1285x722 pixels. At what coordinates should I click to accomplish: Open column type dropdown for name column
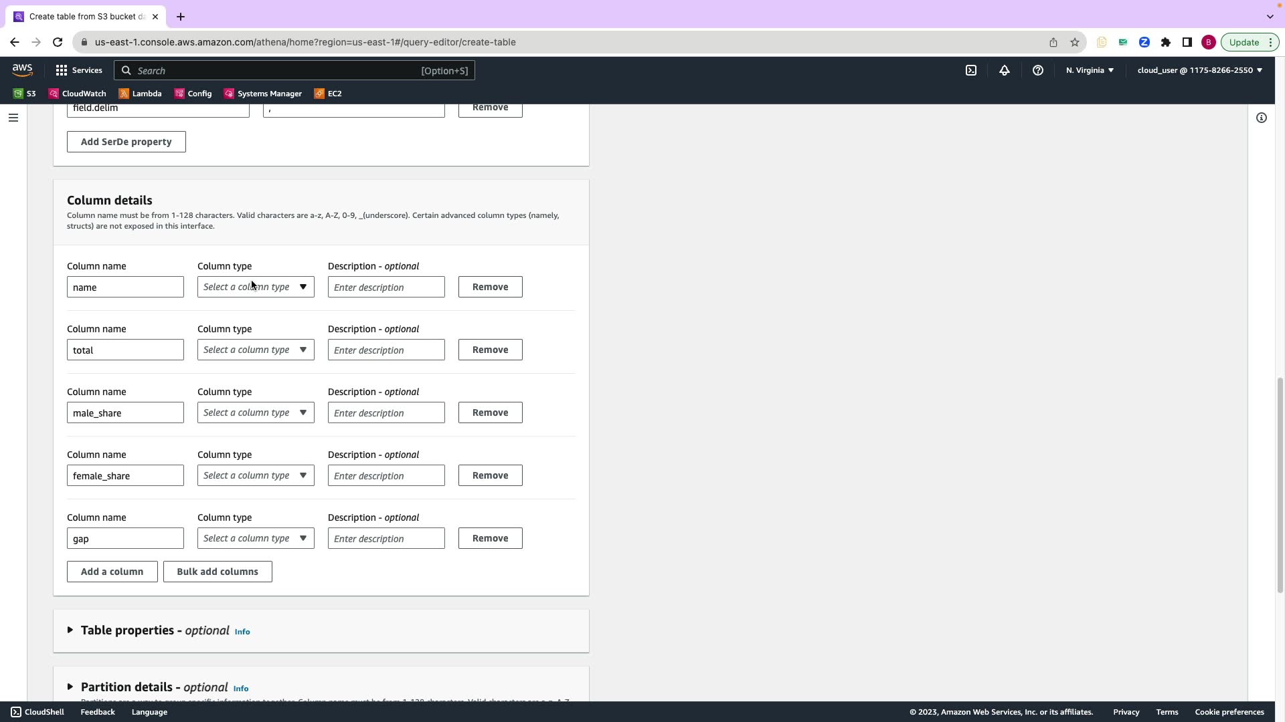click(x=256, y=287)
